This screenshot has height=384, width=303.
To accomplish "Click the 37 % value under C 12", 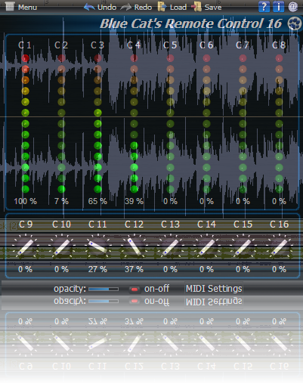I will 134,269.
